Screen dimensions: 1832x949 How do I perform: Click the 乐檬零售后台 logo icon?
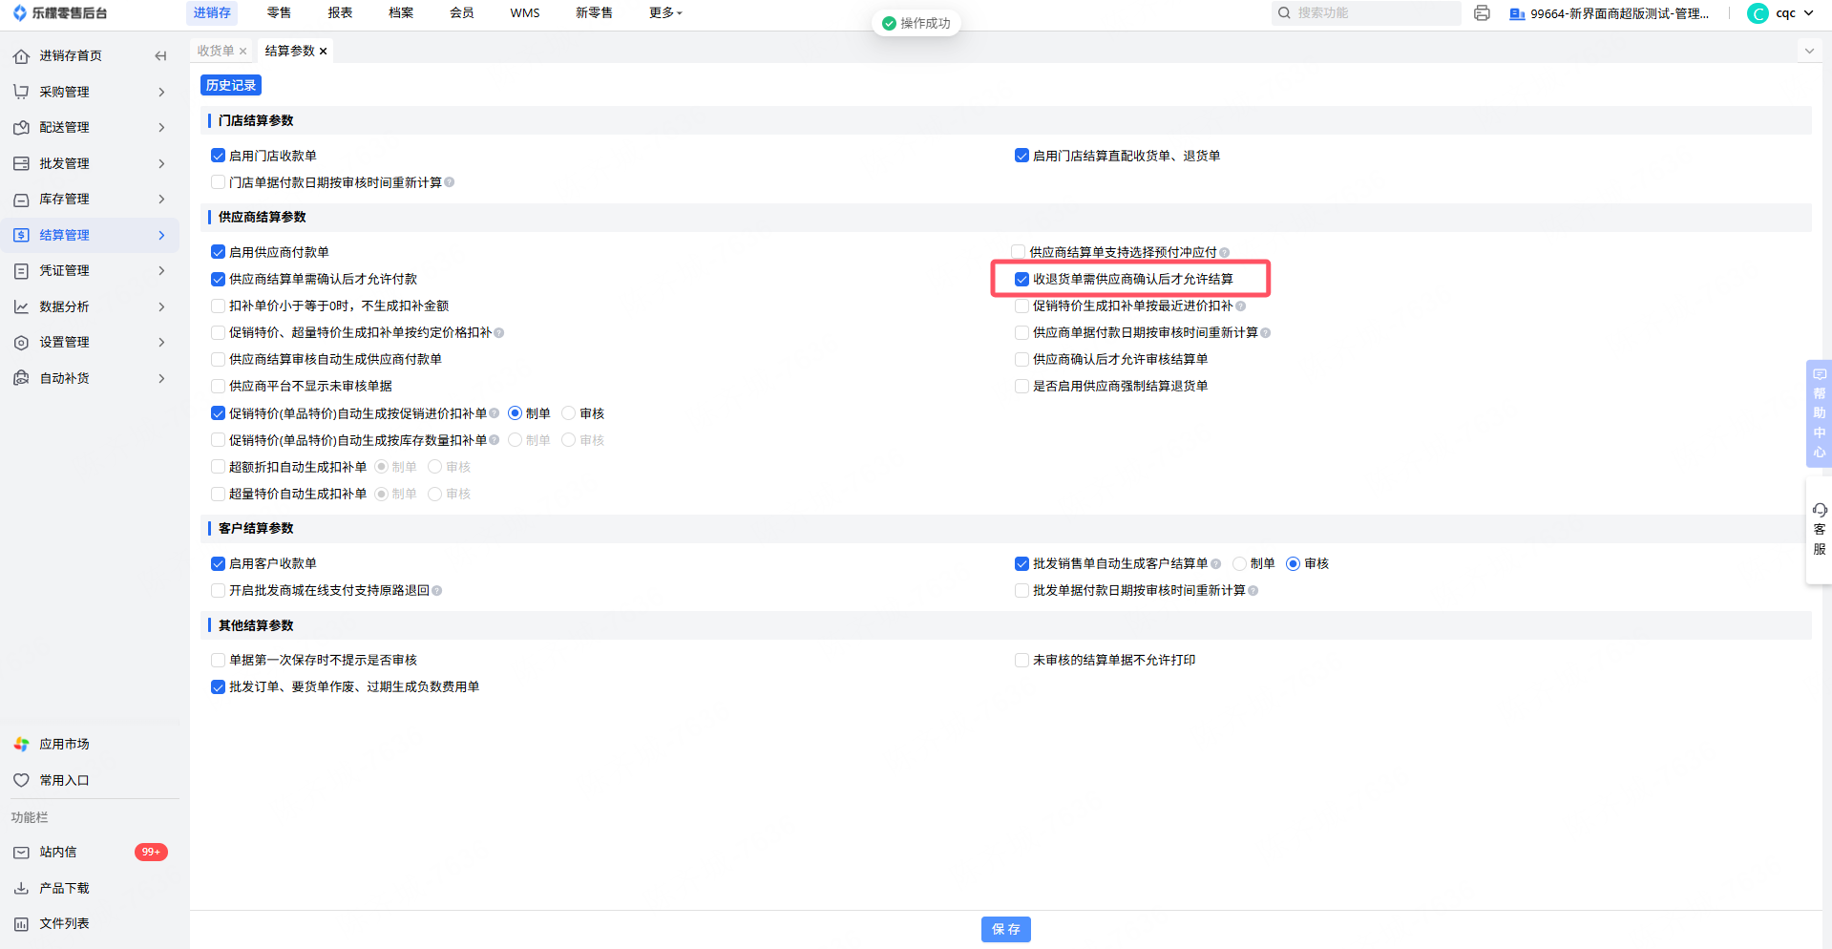[x=20, y=13]
